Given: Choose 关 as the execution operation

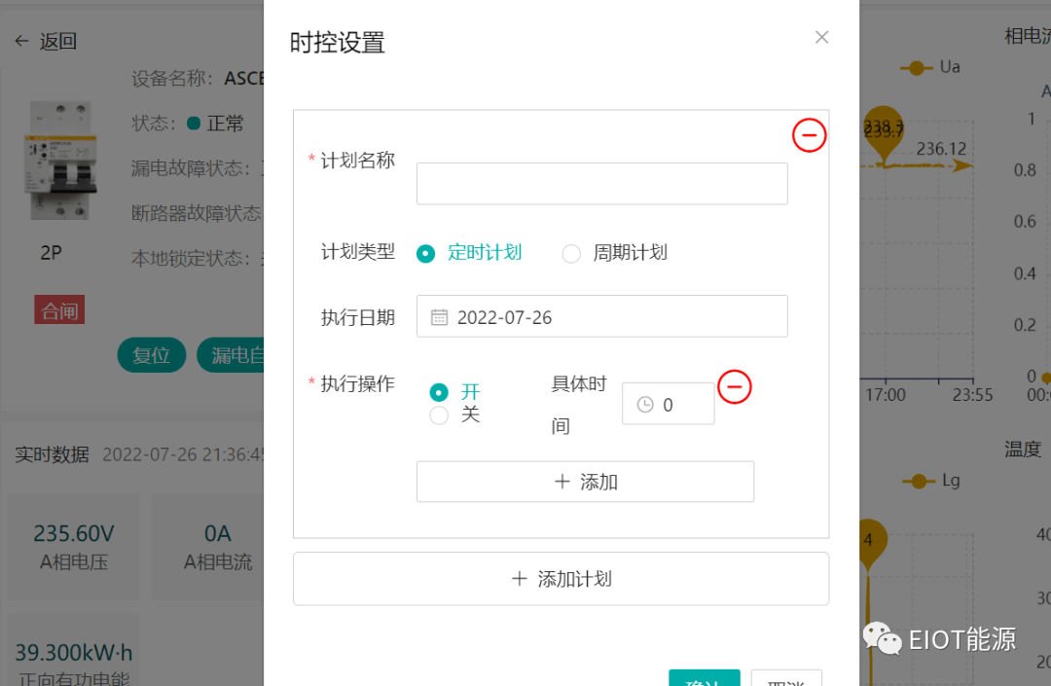Looking at the screenshot, I should coord(439,415).
